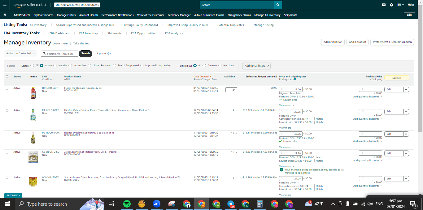Open 'Preferences: 11 columns hidden' button

[x=392, y=42]
